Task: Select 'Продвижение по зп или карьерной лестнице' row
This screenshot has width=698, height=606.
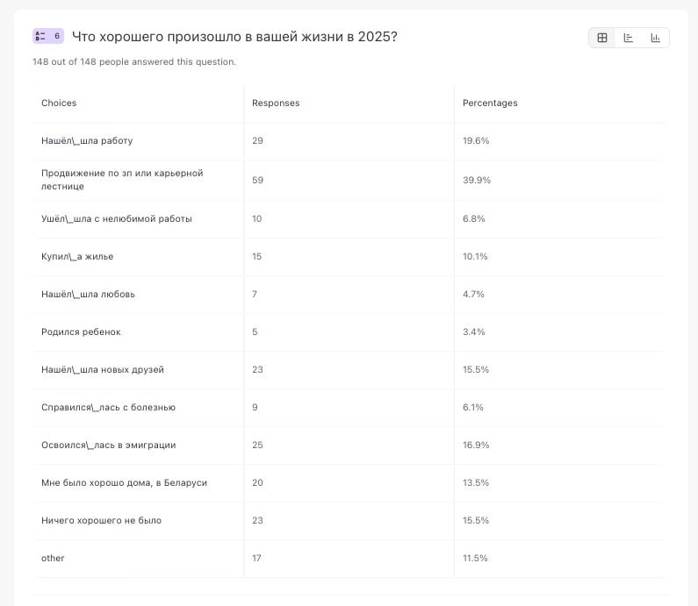Action: point(122,180)
